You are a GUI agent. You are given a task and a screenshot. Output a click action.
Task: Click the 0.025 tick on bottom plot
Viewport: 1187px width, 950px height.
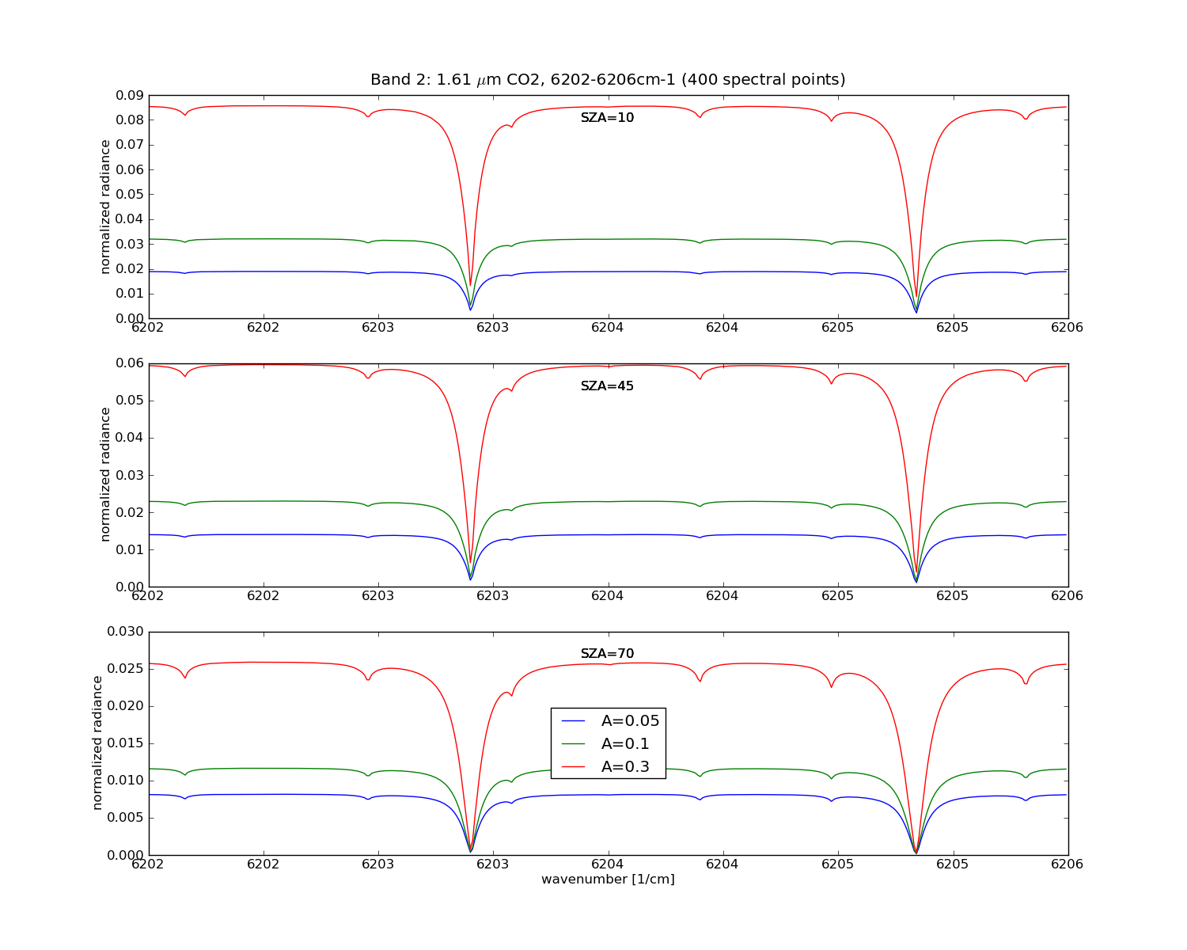(127, 669)
